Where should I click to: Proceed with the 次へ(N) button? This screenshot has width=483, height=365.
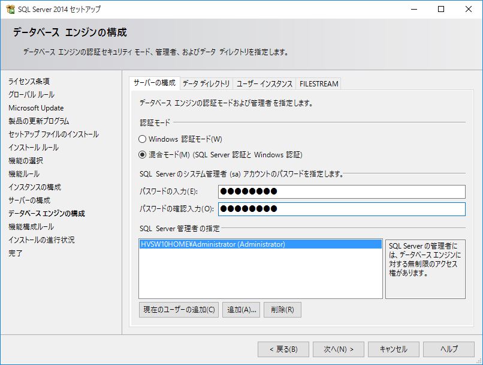(339, 349)
